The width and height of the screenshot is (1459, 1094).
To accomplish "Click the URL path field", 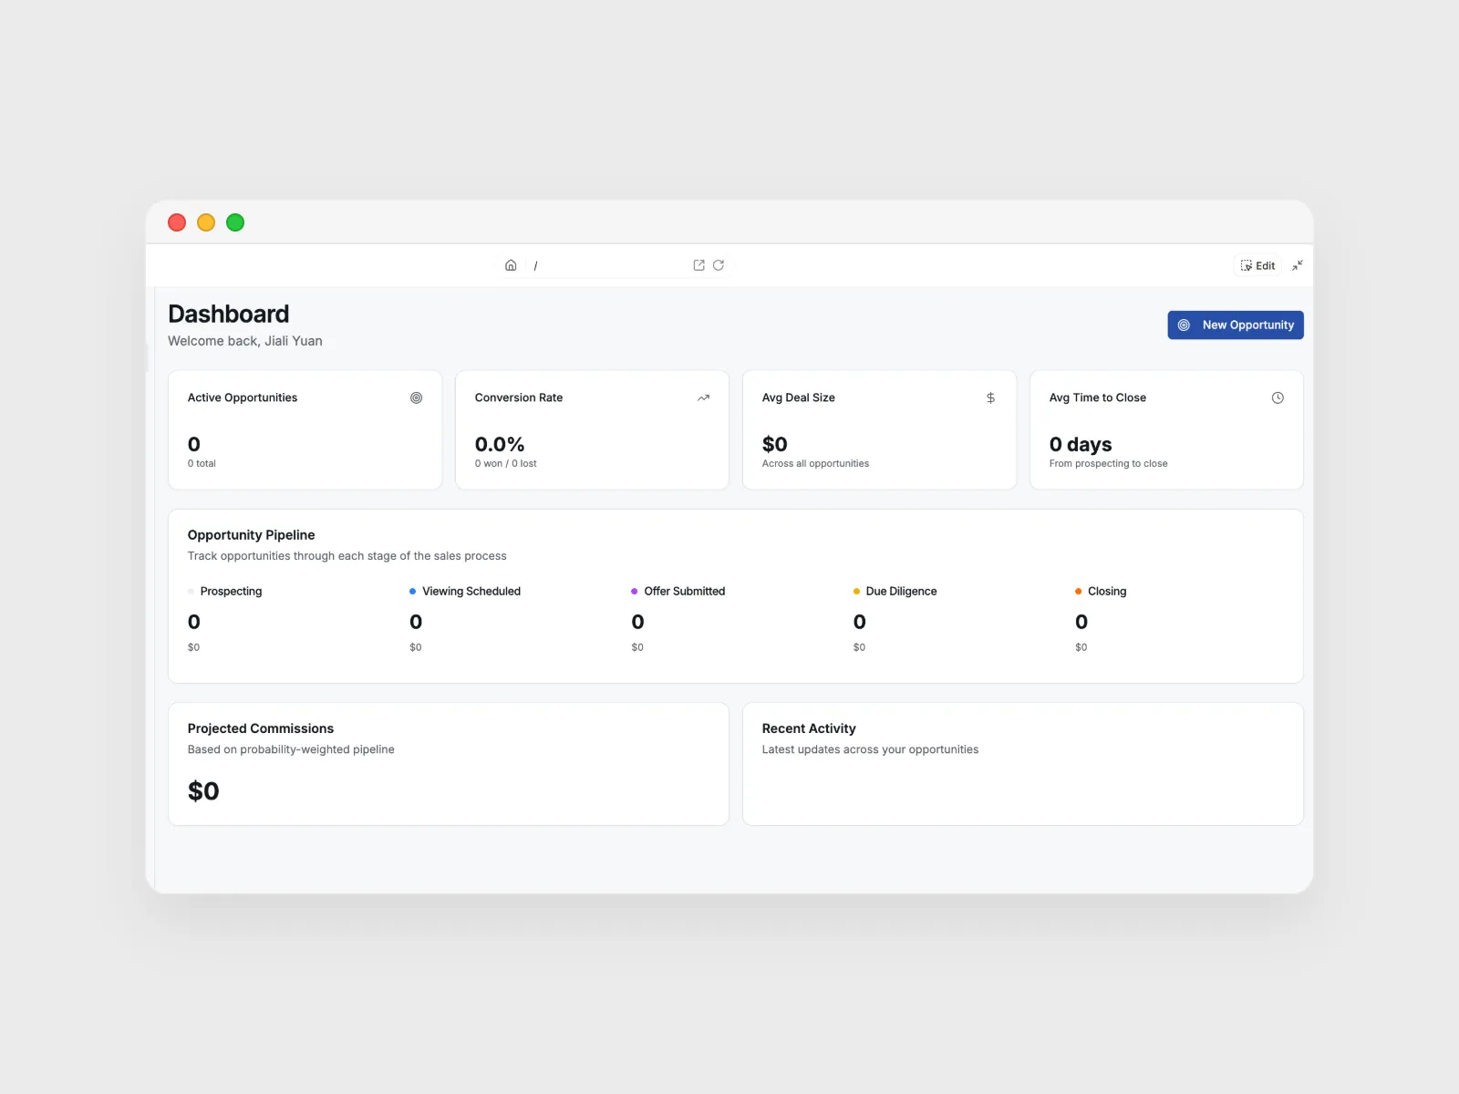I will (x=611, y=265).
